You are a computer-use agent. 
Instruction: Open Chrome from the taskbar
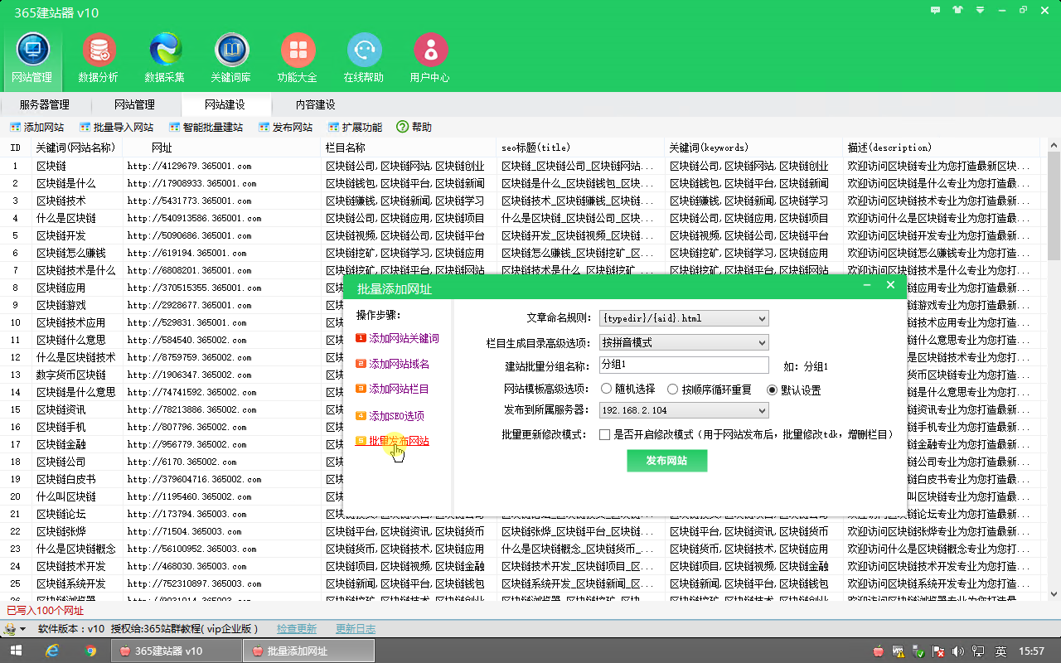(x=90, y=651)
